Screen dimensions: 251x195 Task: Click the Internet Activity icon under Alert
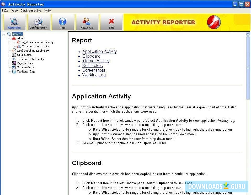tap(19, 46)
